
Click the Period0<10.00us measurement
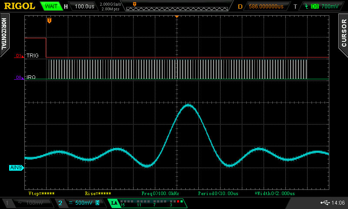tap(218, 193)
